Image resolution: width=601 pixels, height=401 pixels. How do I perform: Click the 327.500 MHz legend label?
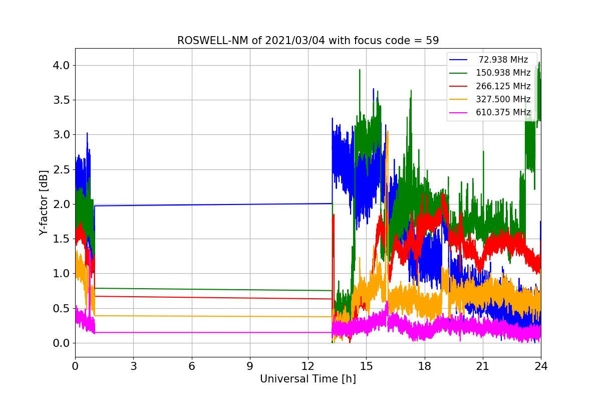(503, 99)
